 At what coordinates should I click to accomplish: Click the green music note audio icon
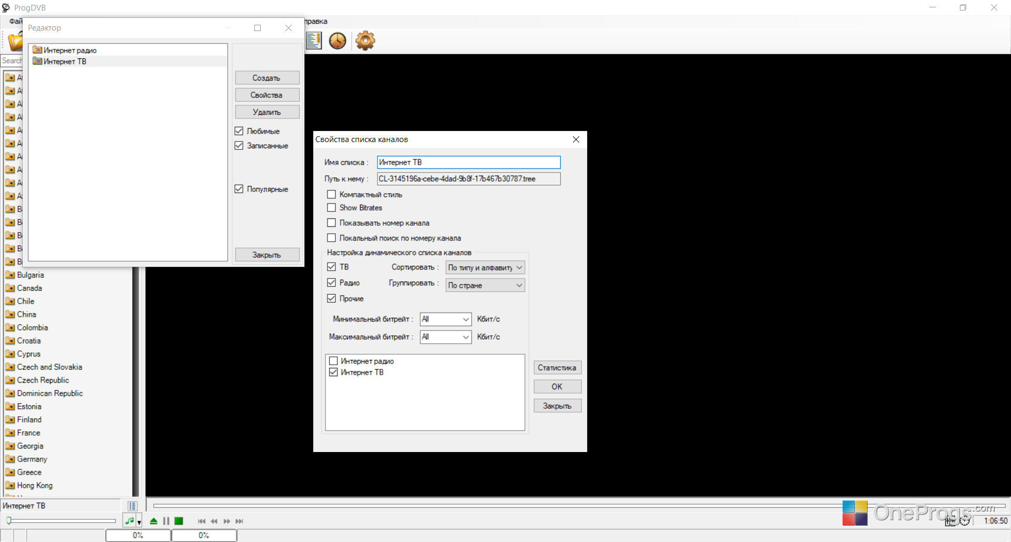pyautogui.click(x=129, y=521)
